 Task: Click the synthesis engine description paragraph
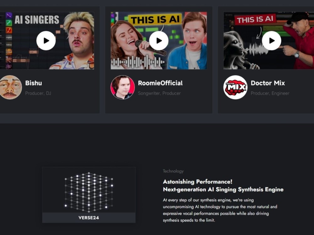[x=220, y=210]
